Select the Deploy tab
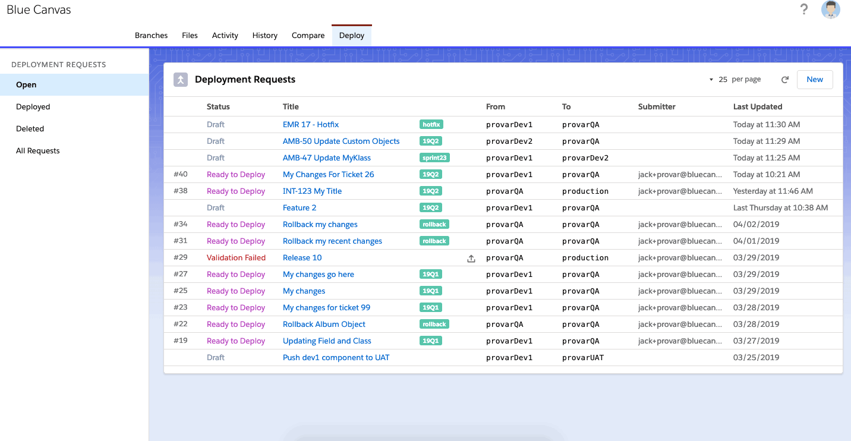This screenshot has height=441, width=851. (352, 36)
